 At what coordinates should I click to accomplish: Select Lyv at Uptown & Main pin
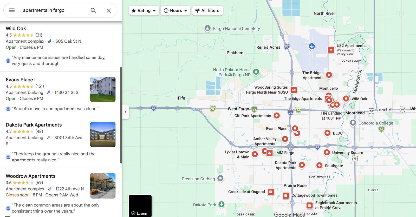point(255,154)
